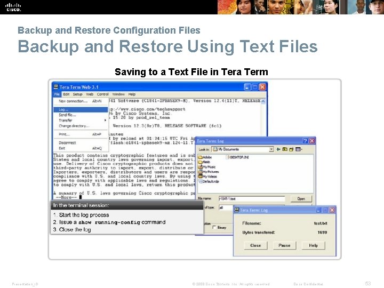Select the highlighted Log... menu entry
Screen dimensions: 384x288
click(x=81, y=109)
